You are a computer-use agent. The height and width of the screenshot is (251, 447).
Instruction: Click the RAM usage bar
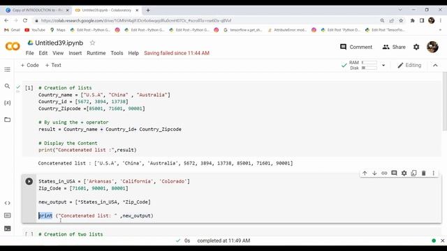coord(369,63)
